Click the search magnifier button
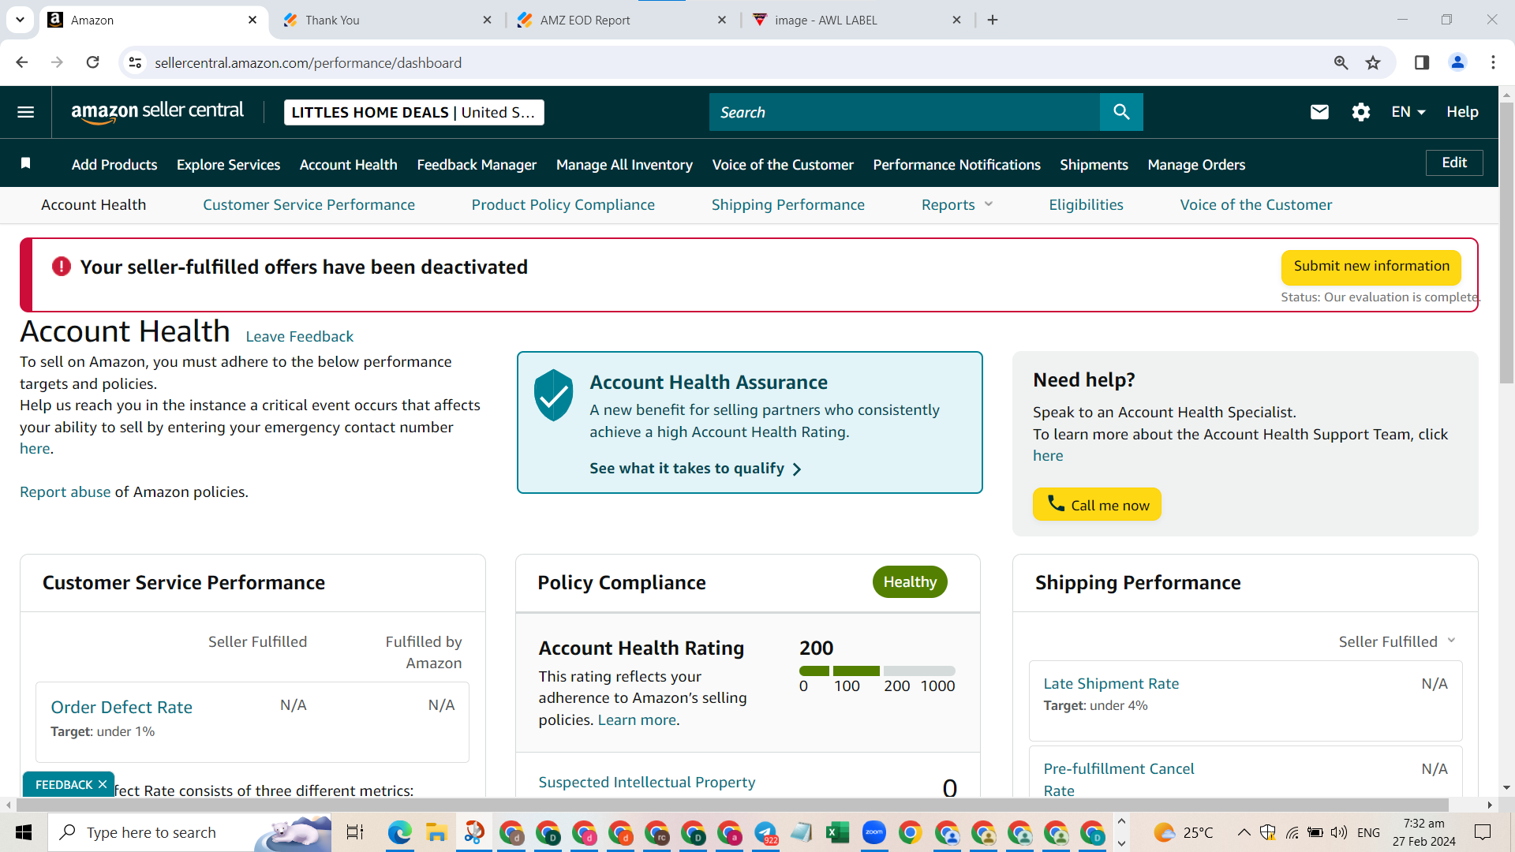This screenshot has height=852, width=1515. [1121, 112]
